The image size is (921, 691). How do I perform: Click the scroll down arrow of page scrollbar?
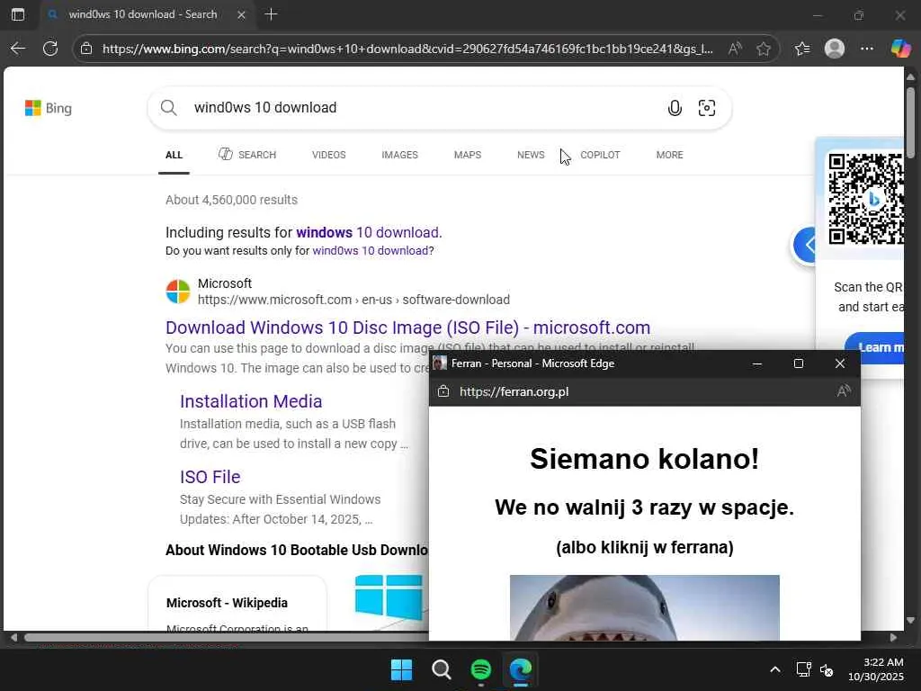coord(910,620)
